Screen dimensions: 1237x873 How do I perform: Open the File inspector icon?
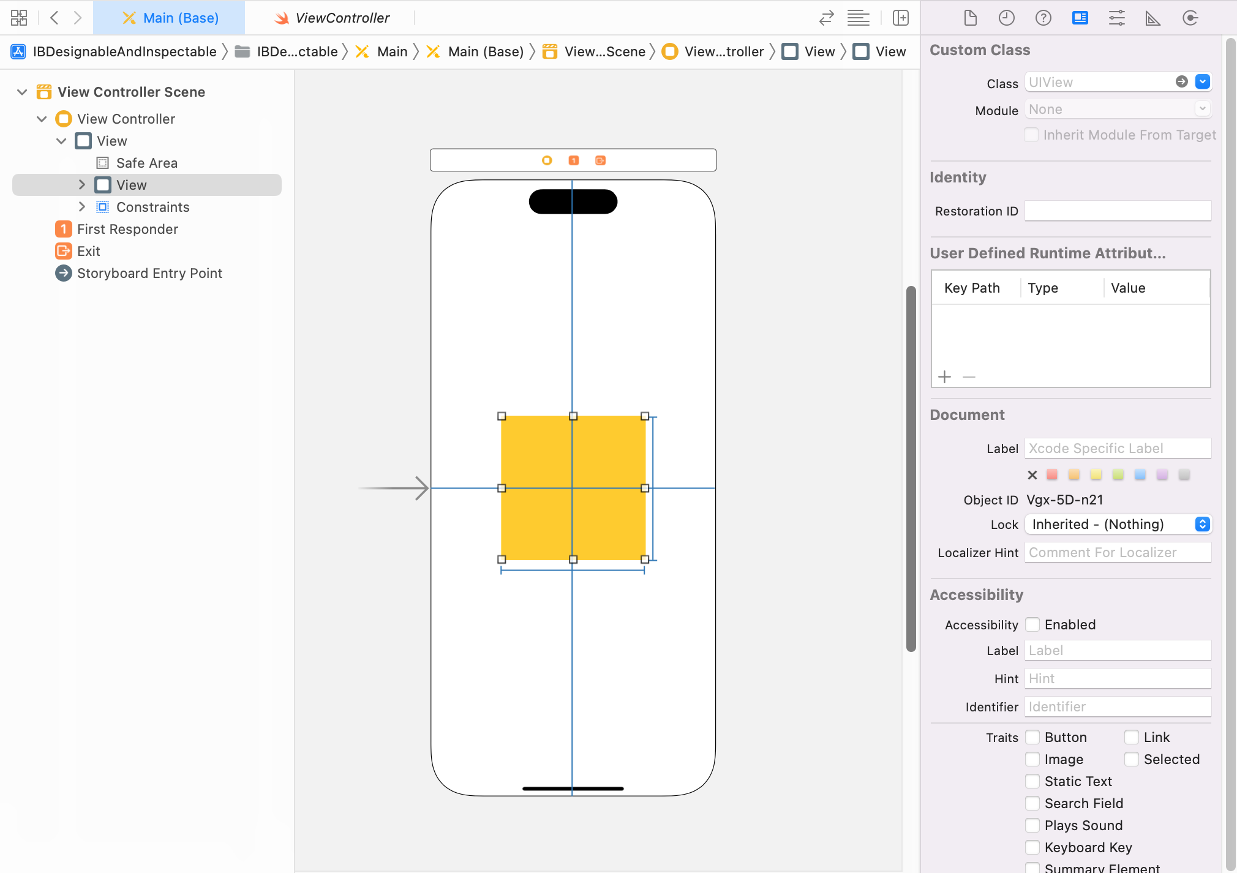[970, 18]
